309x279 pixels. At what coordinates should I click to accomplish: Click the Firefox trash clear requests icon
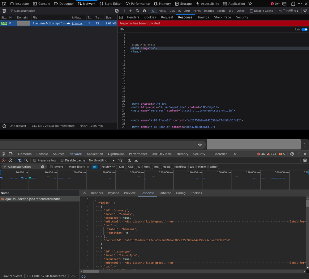coord(4,11)
